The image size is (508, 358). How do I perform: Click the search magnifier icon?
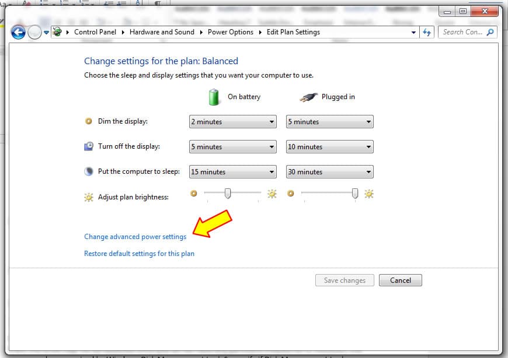point(490,32)
